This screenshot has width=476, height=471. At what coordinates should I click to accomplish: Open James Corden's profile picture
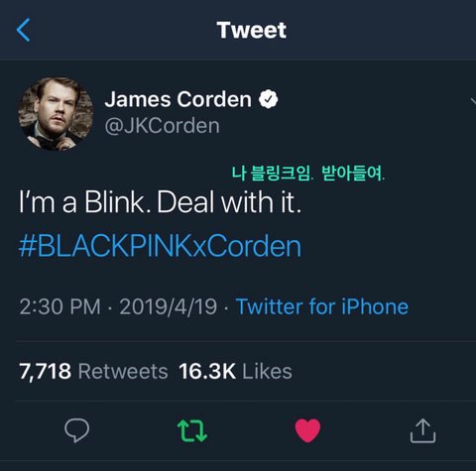(x=56, y=114)
